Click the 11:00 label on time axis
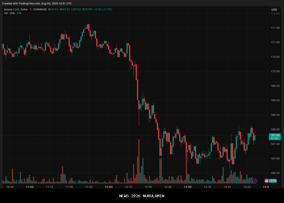This screenshot has height=203, width=284. (30, 187)
